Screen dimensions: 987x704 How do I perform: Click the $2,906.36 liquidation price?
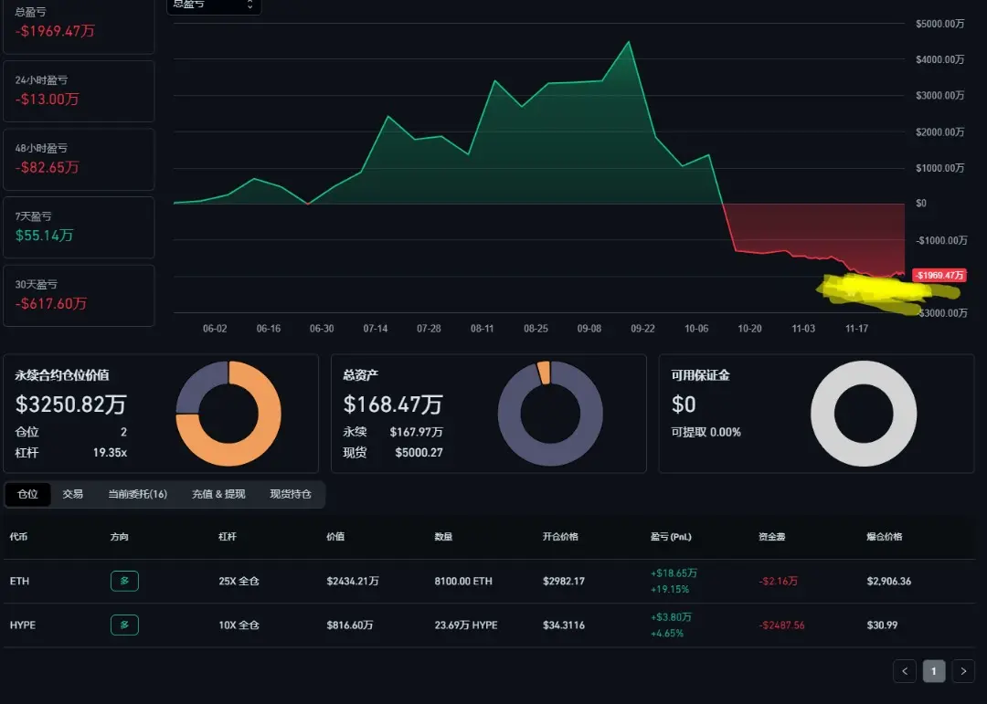point(889,581)
